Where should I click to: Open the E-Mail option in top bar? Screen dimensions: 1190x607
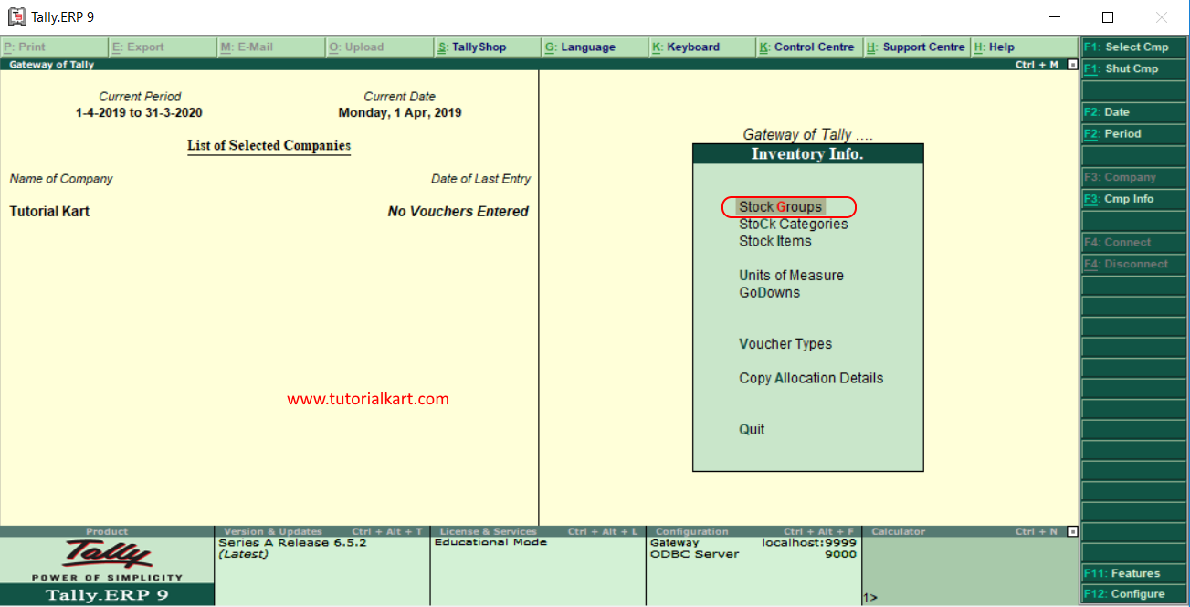[269, 47]
